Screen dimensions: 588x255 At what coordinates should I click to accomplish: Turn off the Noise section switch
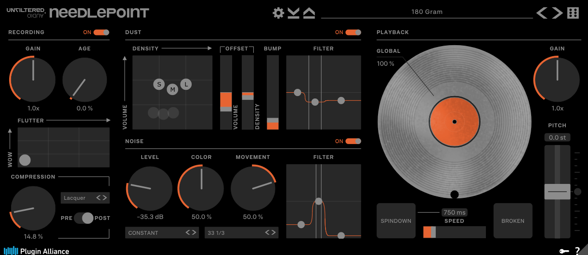[x=353, y=141]
